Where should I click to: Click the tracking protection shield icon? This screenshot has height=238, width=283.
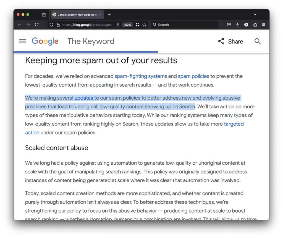pos(51,25)
